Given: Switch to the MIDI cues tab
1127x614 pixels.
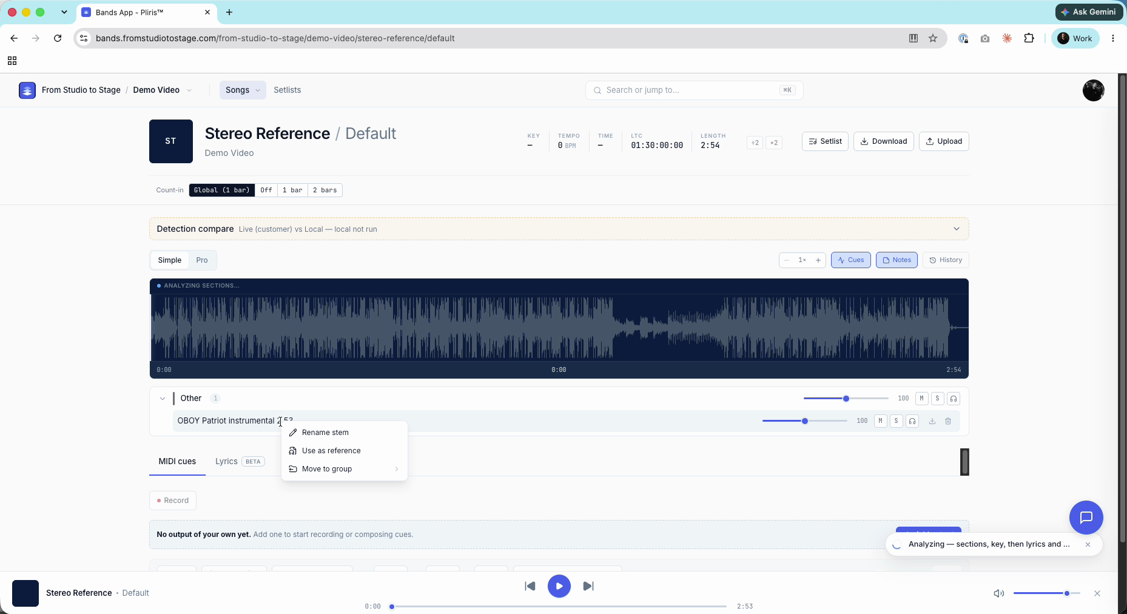Looking at the screenshot, I should (177, 462).
